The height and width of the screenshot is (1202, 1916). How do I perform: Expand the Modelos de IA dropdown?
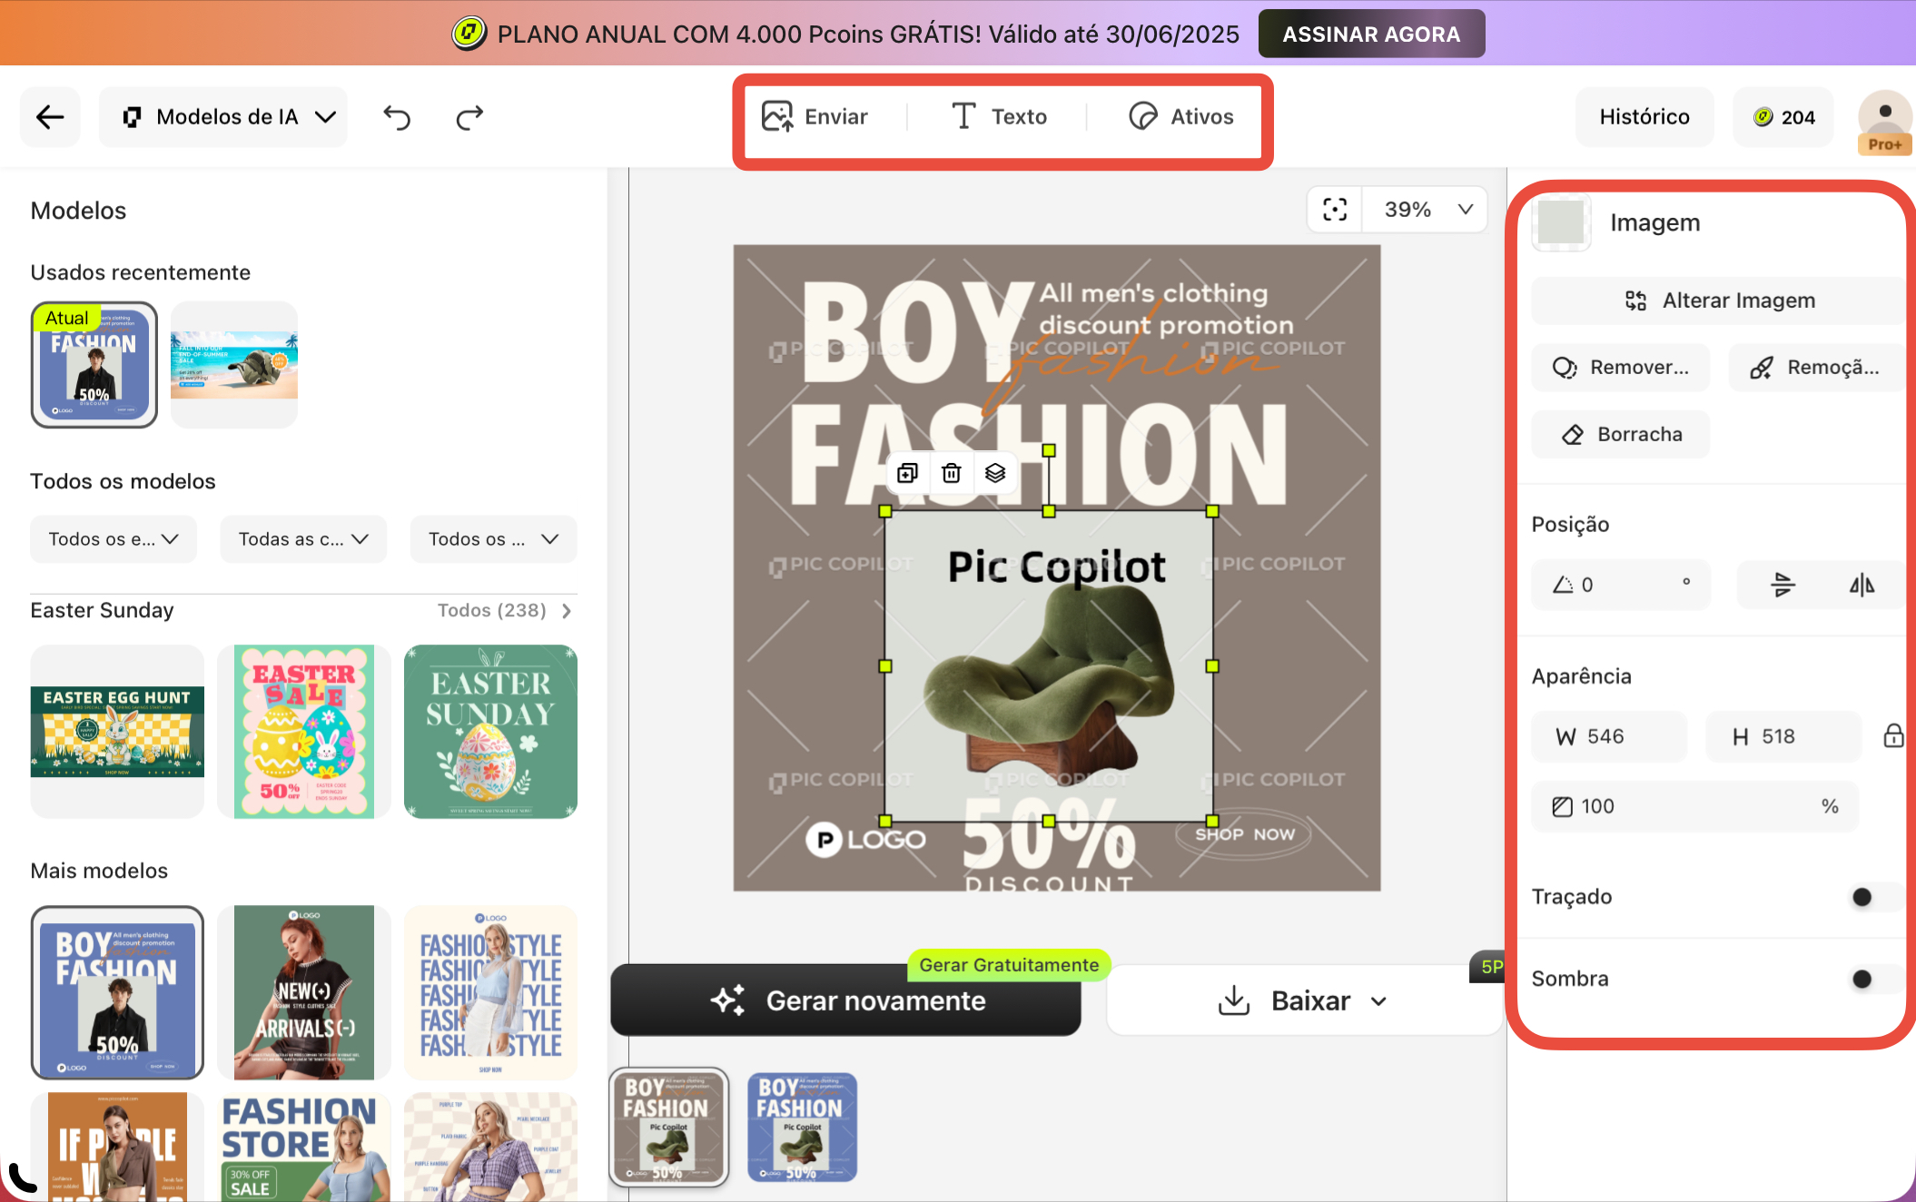click(229, 117)
